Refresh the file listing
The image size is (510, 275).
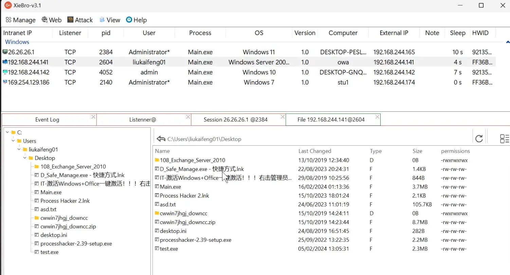pyautogui.click(x=479, y=138)
